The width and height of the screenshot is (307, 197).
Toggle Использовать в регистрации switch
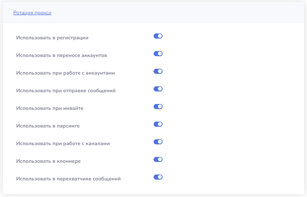tap(158, 36)
